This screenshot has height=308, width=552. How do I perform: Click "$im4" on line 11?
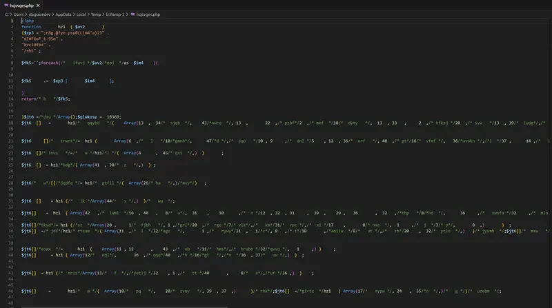pyautogui.click(x=90, y=81)
